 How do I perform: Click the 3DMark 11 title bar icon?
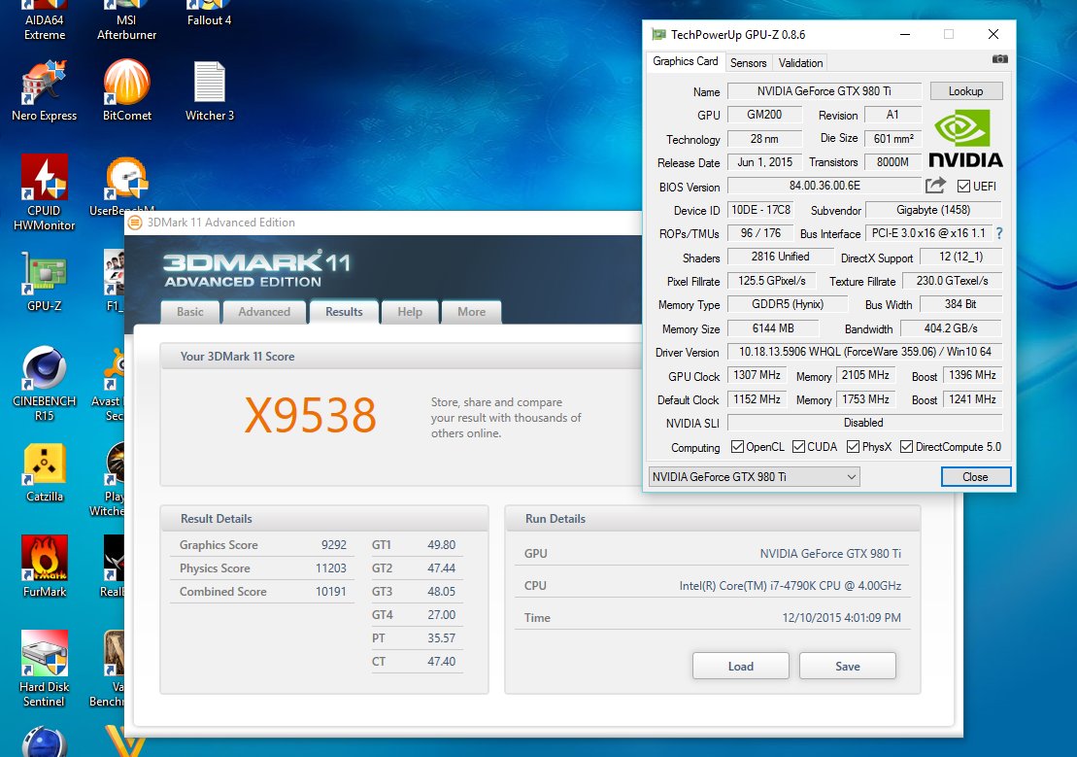(135, 223)
